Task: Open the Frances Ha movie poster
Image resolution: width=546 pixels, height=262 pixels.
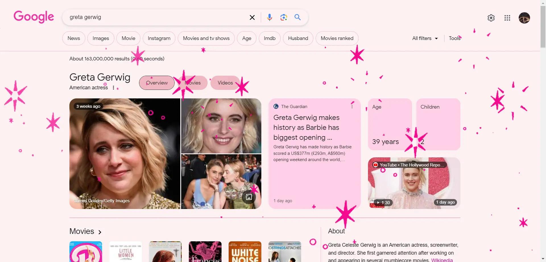Action: click(205, 252)
